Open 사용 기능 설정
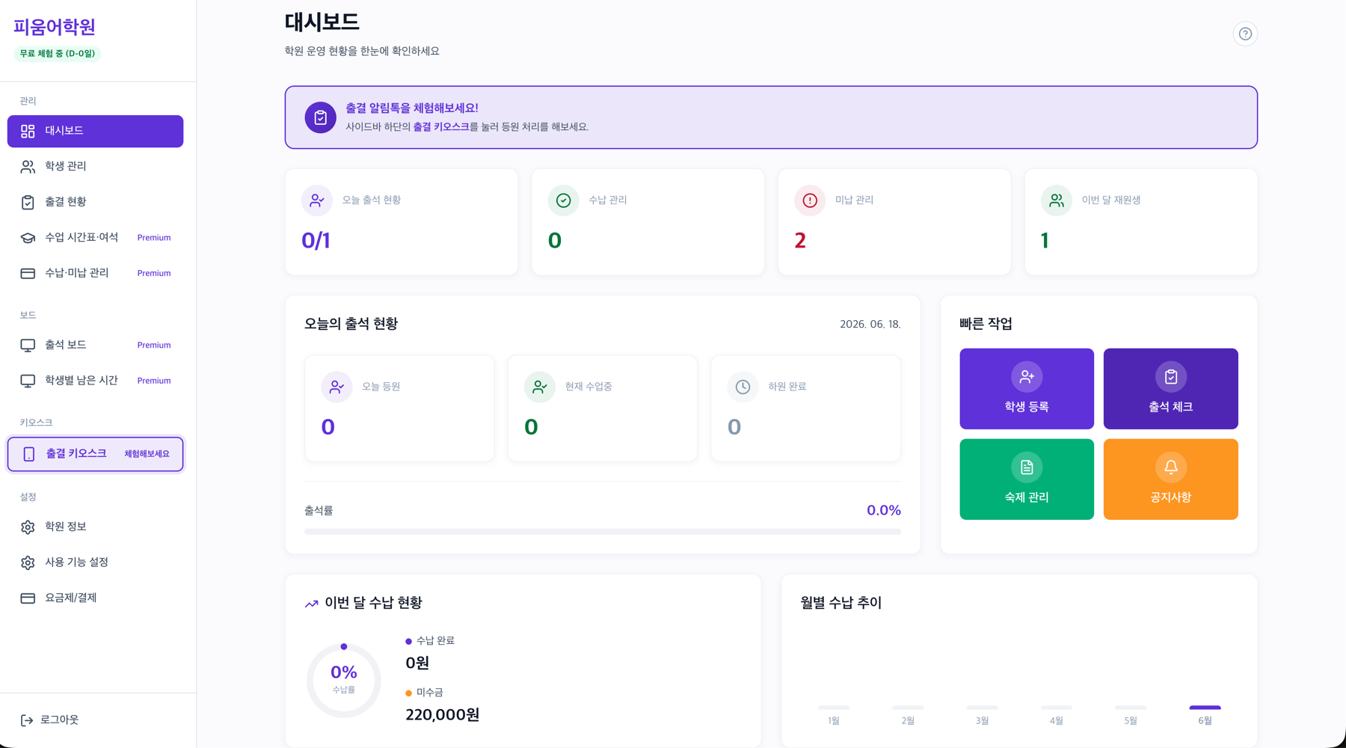 pos(96,562)
